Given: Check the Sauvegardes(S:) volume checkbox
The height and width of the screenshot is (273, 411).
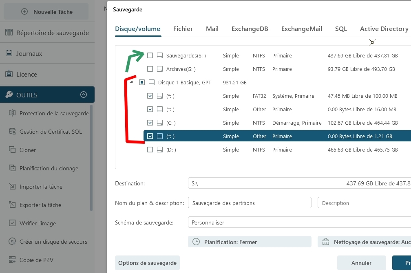Looking at the screenshot, I should pos(150,55).
